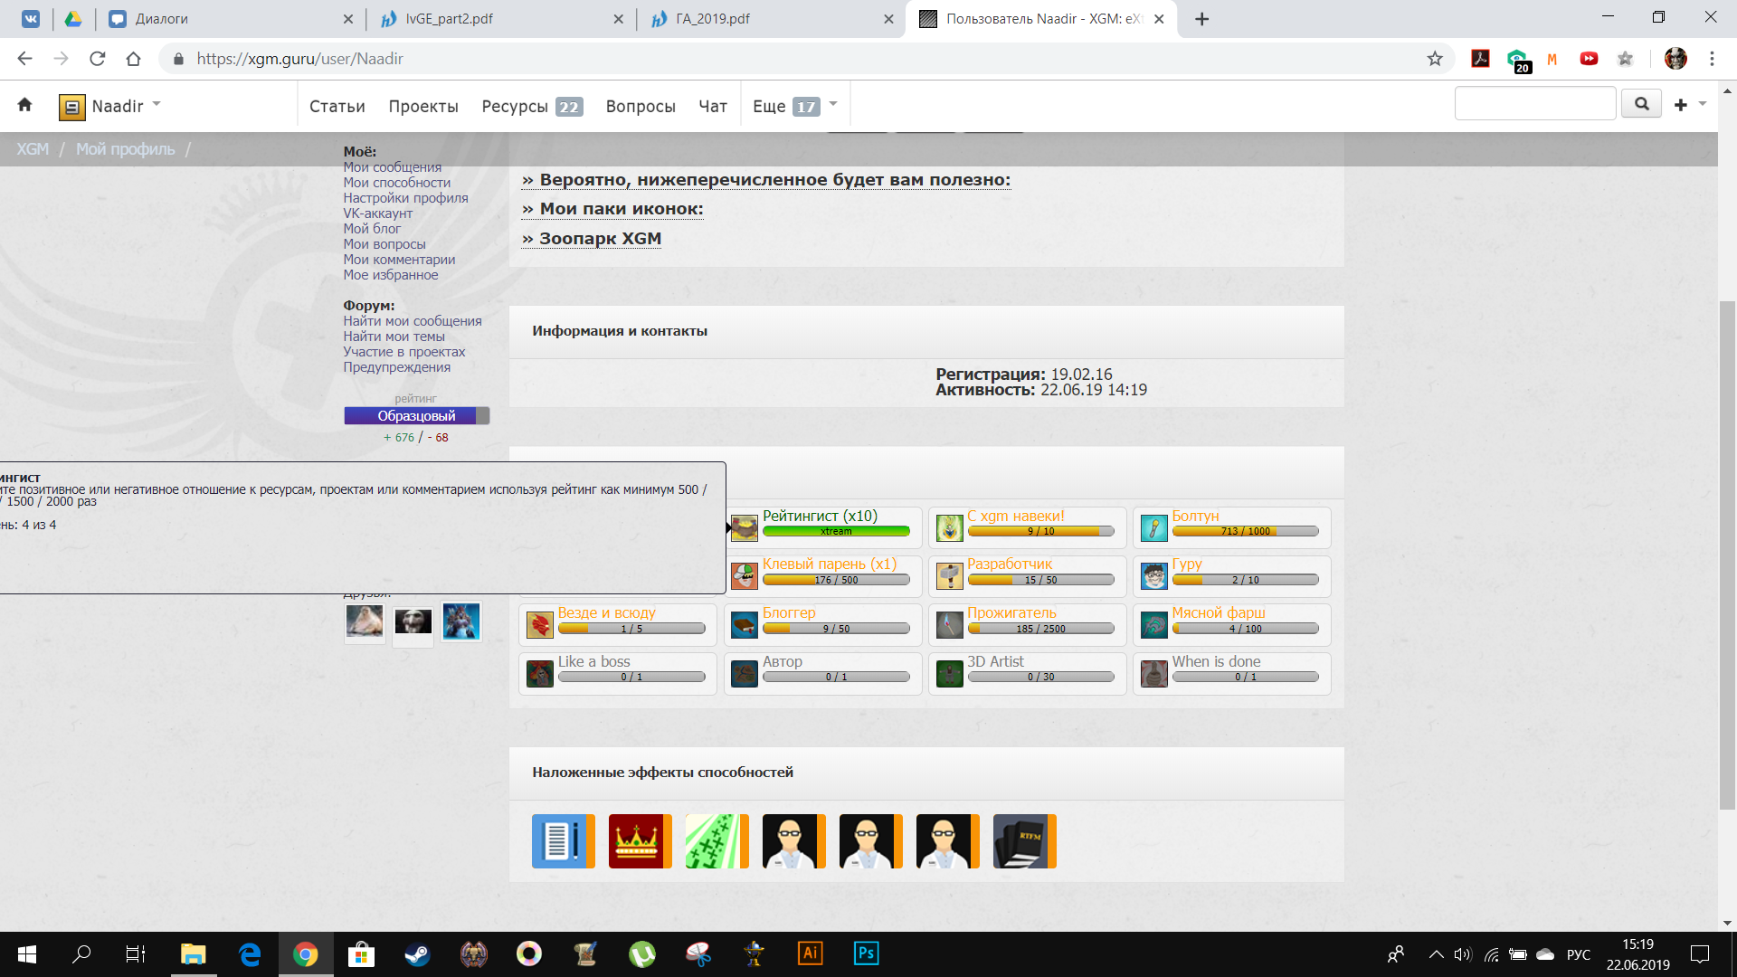Screen dimensions: 1737x977
Task: Expand 'Вероятно, нижеперечисленное будет вам полезно' section
Action: [765, 180]
